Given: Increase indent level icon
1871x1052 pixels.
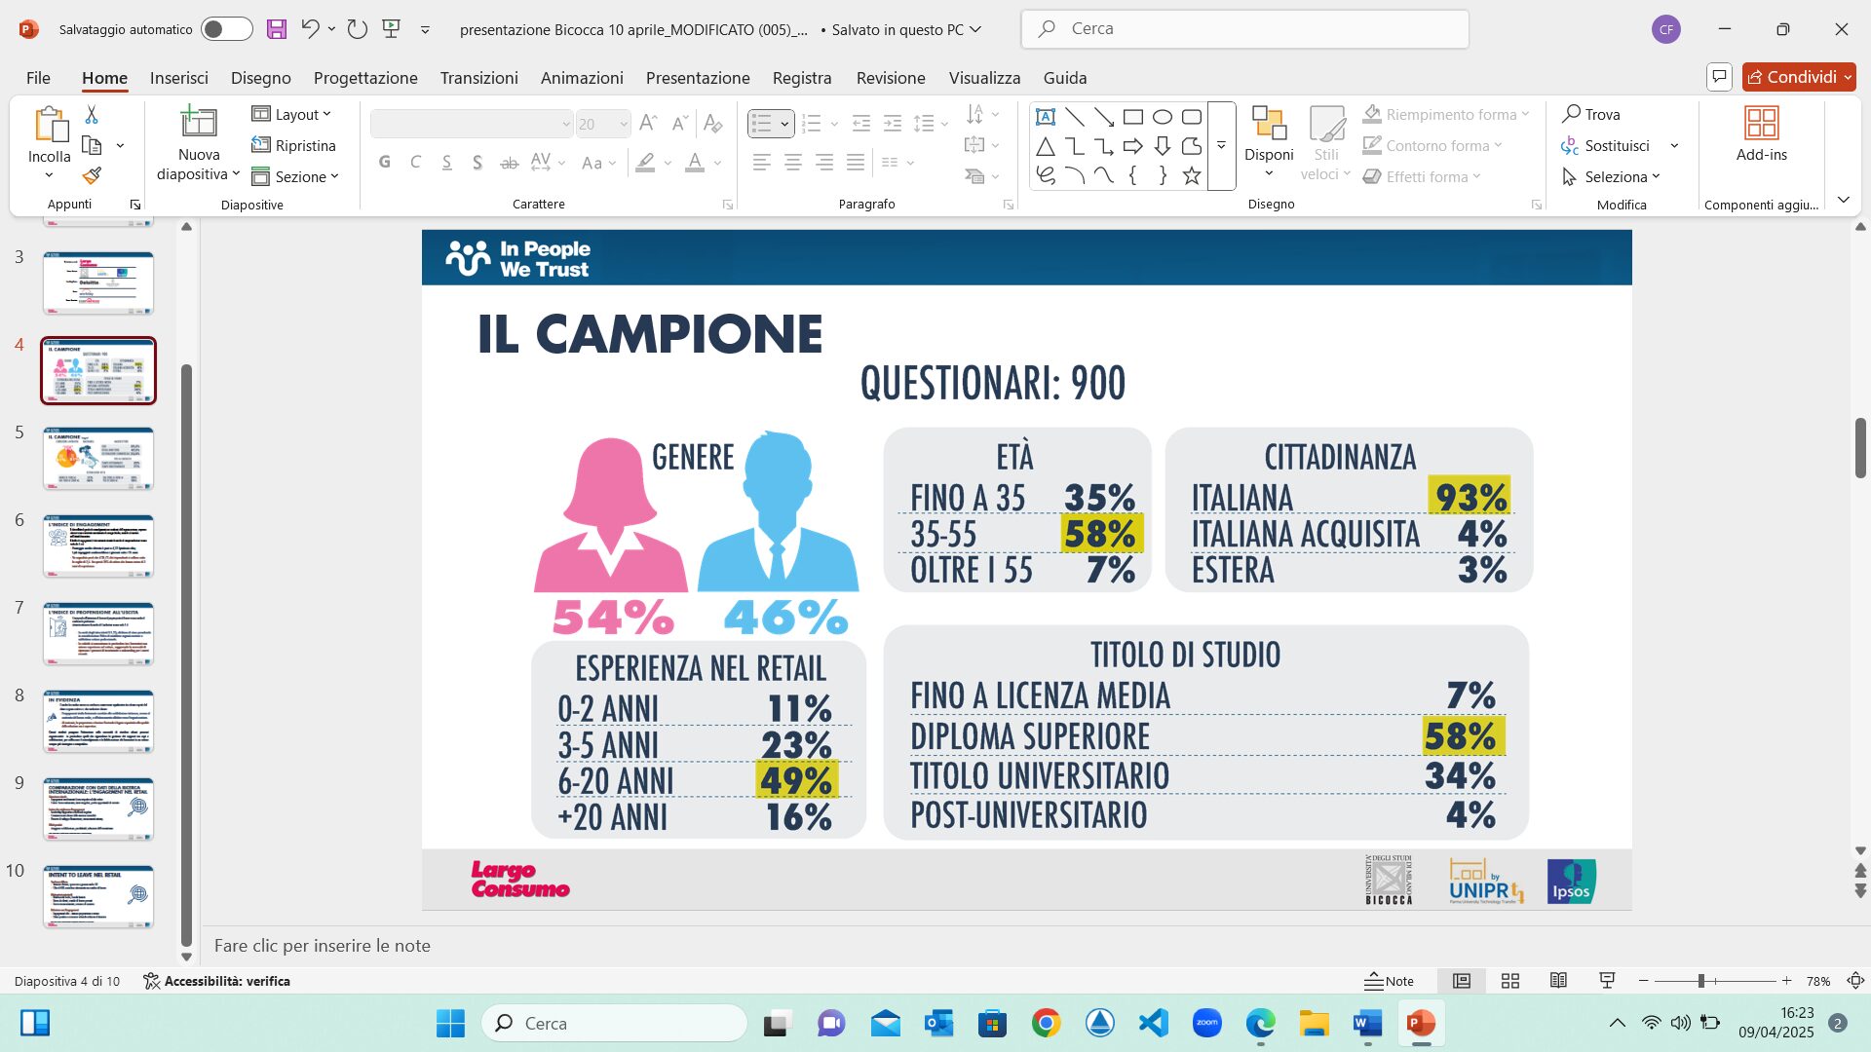Looking at the screenshot, I should coord(893,124).
